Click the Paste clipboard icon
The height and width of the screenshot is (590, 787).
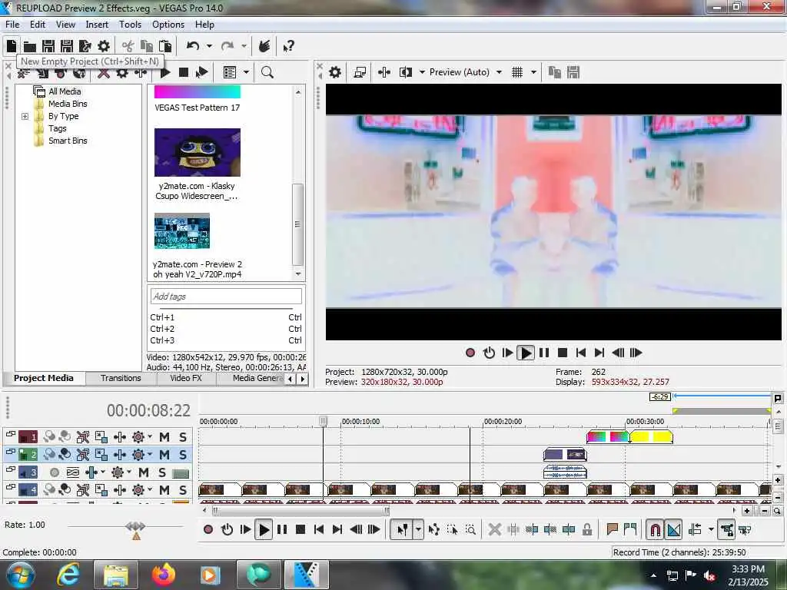click(165, 46)
